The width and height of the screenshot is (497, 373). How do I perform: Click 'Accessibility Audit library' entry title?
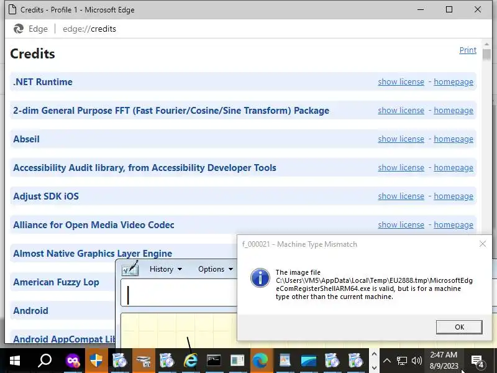click(x=145, y=167)
